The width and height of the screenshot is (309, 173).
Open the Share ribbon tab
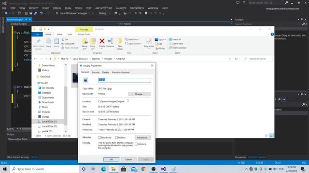point(59,34)
